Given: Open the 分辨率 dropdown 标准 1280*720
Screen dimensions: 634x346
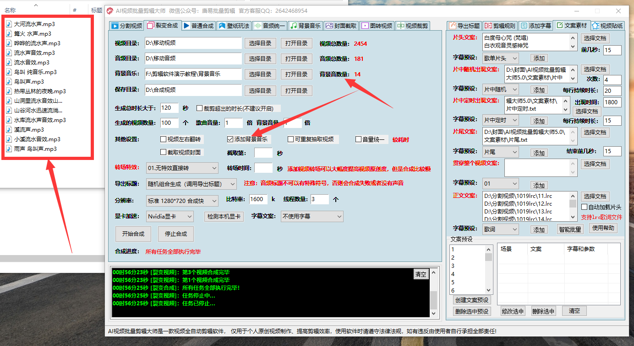Looking at the screenshot, I should [x=182, y=201].
